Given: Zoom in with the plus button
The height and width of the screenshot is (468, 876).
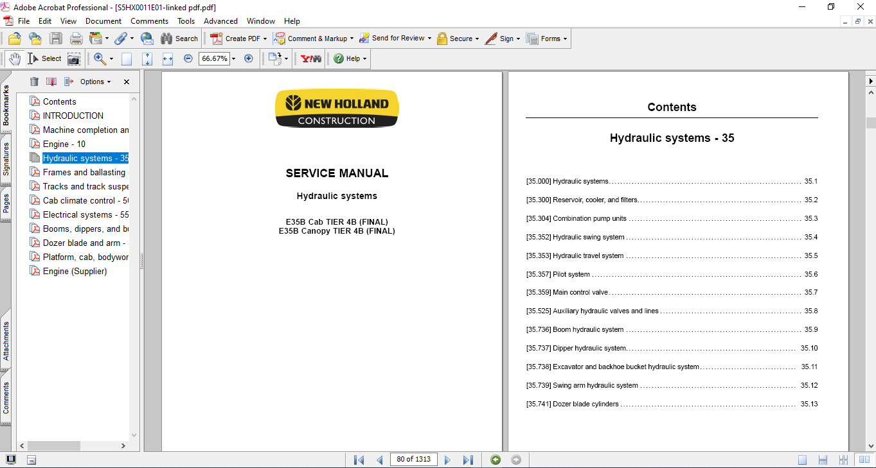Looking at the screenshot, I should pos(249,58).
